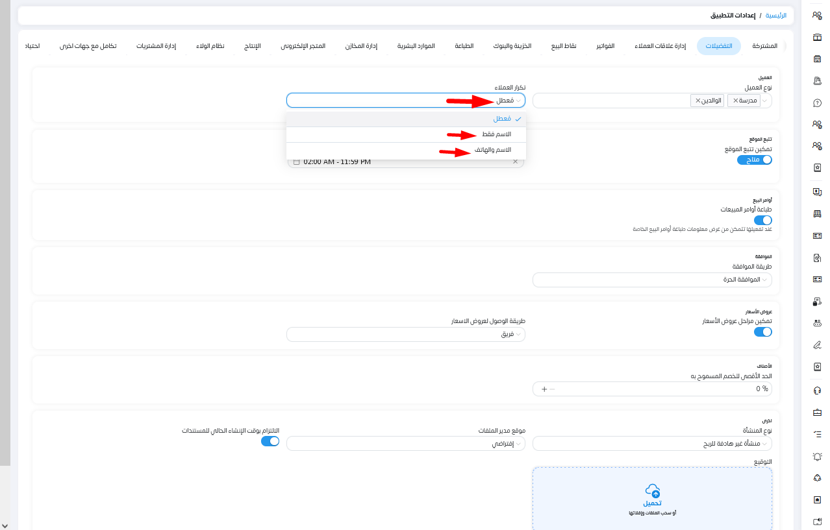Viewport: 830px width, 530px height.
Task: Increase the maximum discount with plus button
Action: (x=544, y=389)
